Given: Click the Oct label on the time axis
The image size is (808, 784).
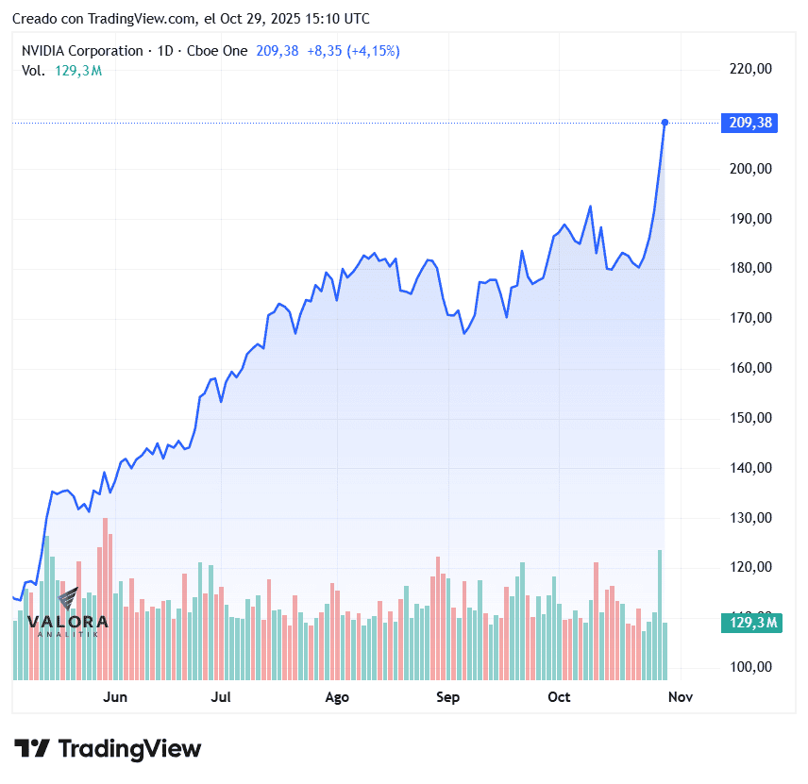Looking at the screenshot, I should (560, 697).
